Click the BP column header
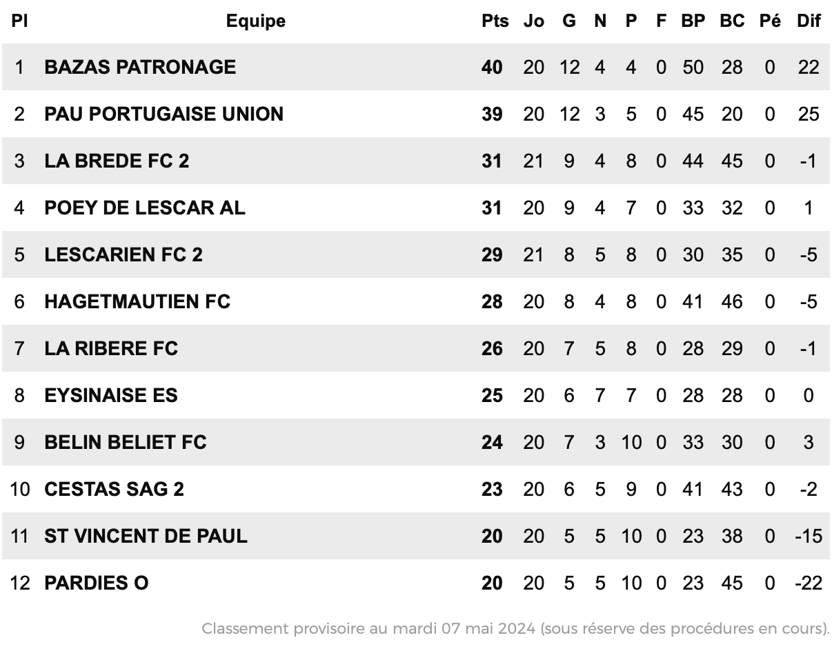 [693, 21]
